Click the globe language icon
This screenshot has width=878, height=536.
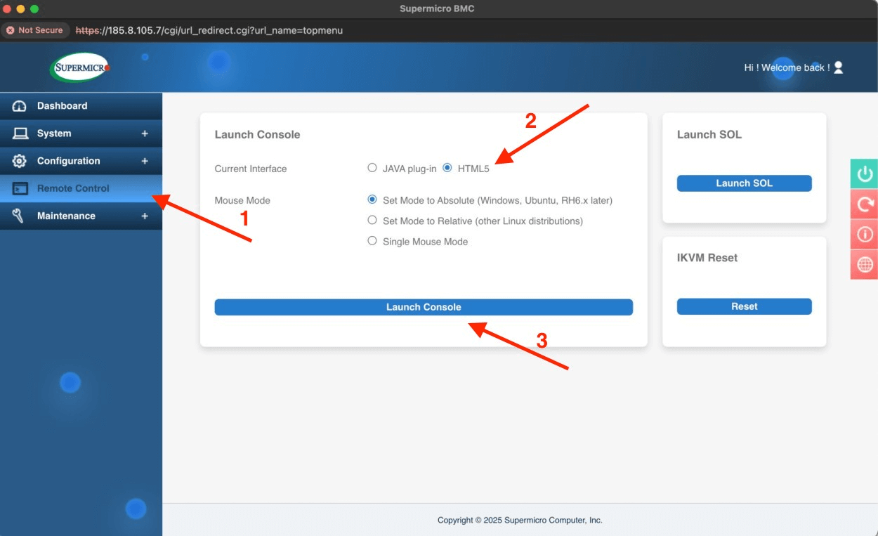click(x=865, y=264)
